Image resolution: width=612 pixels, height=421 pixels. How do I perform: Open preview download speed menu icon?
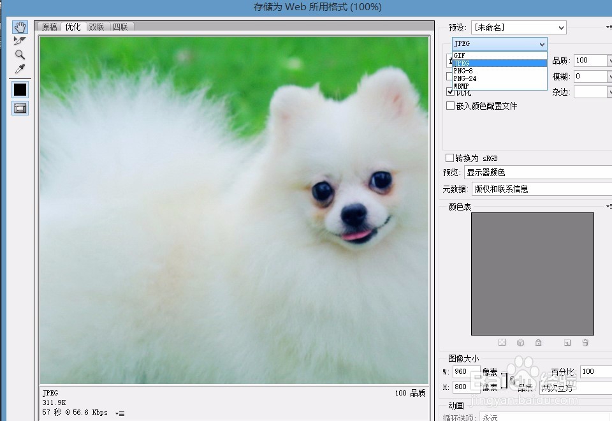point(120,413)
